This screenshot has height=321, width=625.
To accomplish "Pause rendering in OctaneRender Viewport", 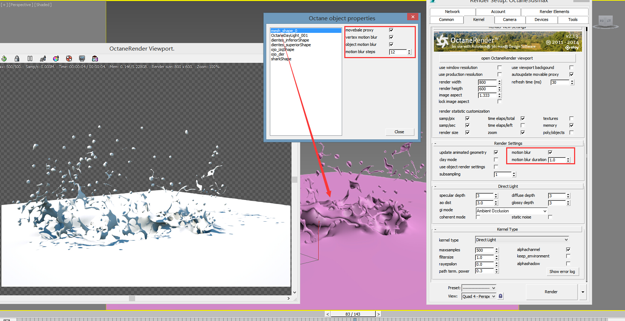I will (x=30, y=58).
